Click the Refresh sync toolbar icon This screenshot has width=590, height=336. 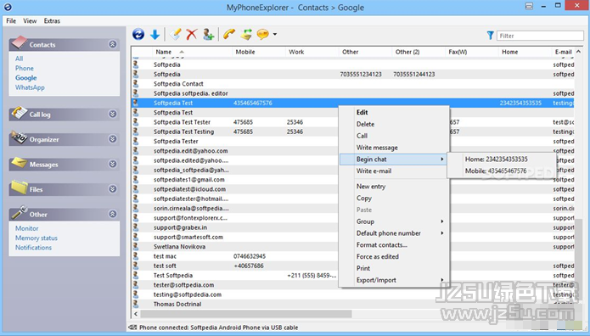pyautogui.click(x=138, y=34)
